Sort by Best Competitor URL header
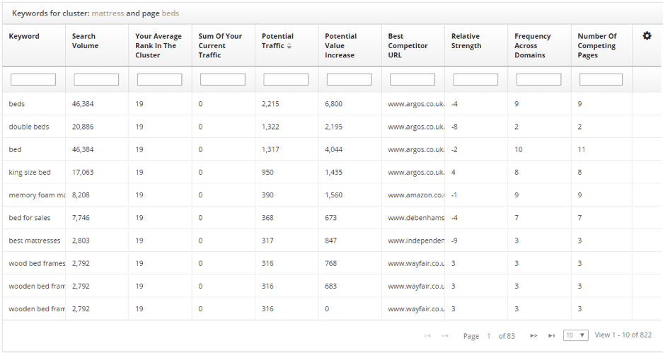 point(408,46)
